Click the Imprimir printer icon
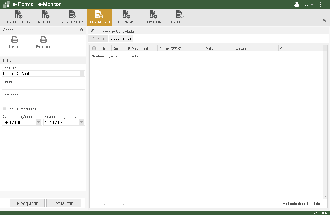This screenshot has width=330, height=215. click(x=14, y=40)
